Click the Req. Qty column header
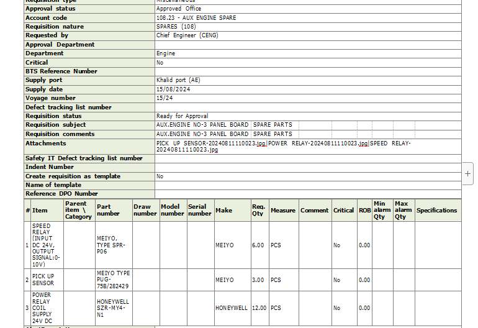The image size is (478, 328). coord(258,210)
